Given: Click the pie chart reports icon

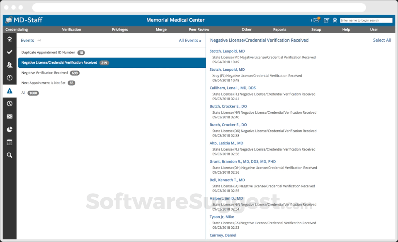Looking at the screenshot, I should tap(9, 129).
